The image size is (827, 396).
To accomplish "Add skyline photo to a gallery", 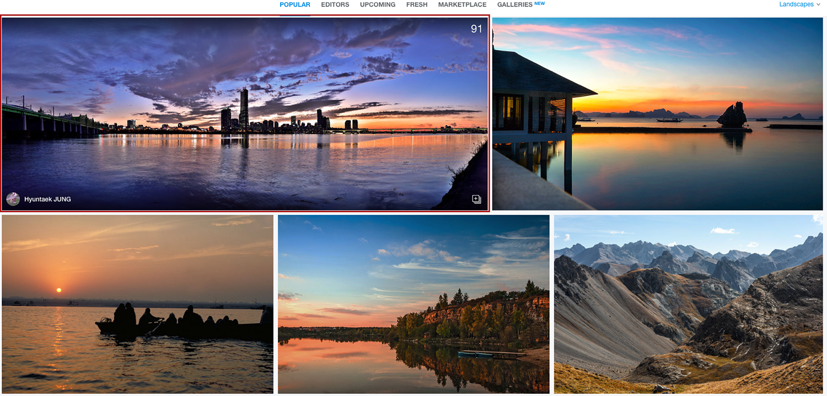I will tap(476, 199).
